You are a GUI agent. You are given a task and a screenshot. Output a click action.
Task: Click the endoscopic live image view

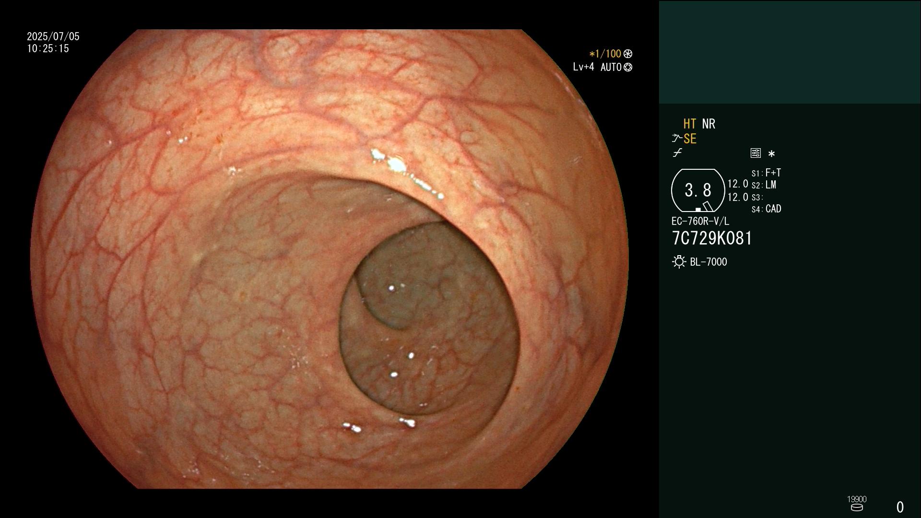[x=329, y=259]
